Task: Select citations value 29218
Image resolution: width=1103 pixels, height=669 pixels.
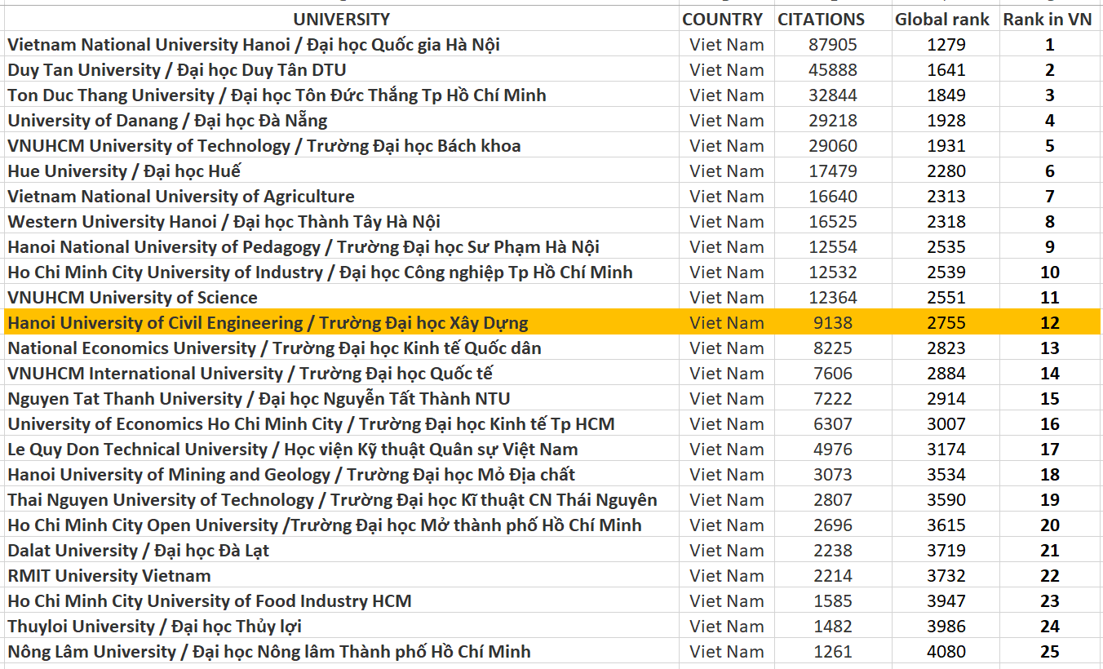Action: [x=832, y=120]
